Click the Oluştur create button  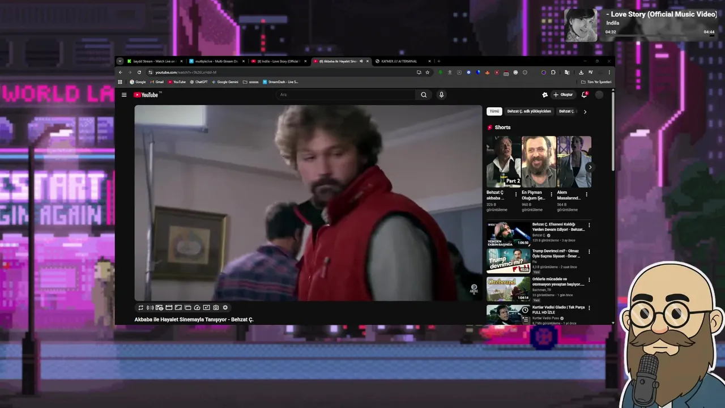coord(562,95)
